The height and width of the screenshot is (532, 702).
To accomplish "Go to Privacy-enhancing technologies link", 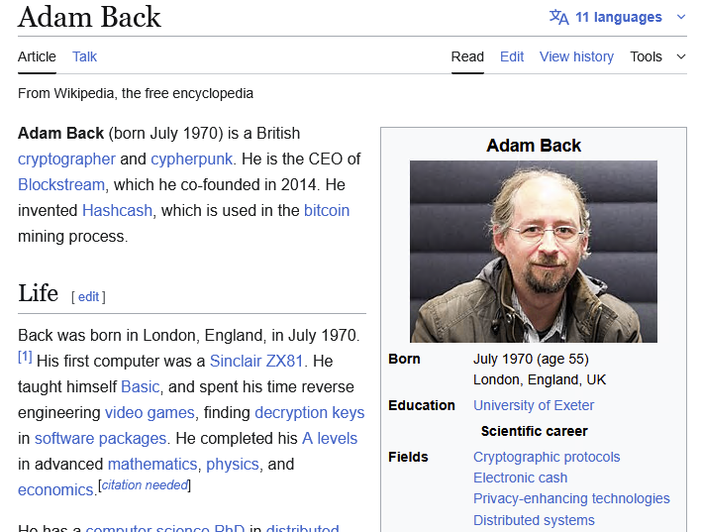I will (571, 498).
